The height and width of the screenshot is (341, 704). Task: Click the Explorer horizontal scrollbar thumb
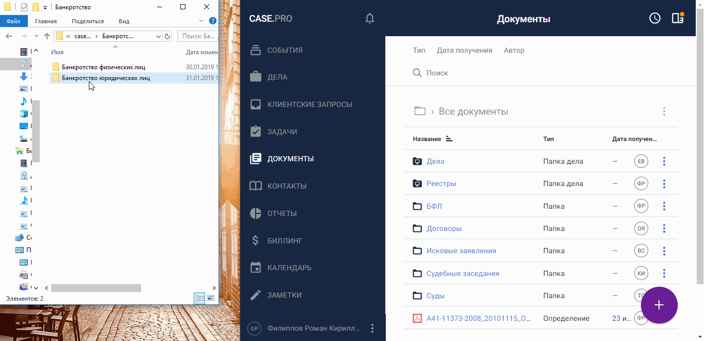(96, 288)
